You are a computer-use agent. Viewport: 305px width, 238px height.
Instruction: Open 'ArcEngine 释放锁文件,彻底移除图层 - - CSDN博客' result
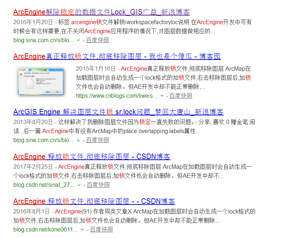tap(94, 201)
